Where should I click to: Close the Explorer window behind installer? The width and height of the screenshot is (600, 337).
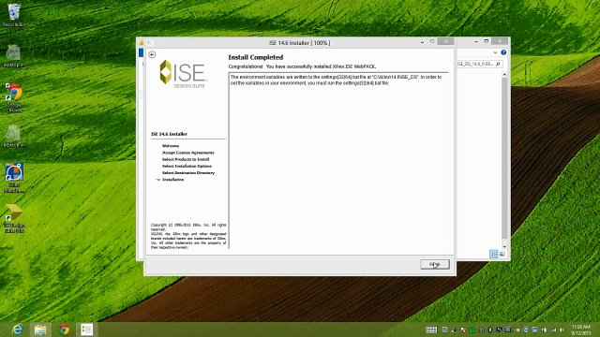(x=500, y=41)
